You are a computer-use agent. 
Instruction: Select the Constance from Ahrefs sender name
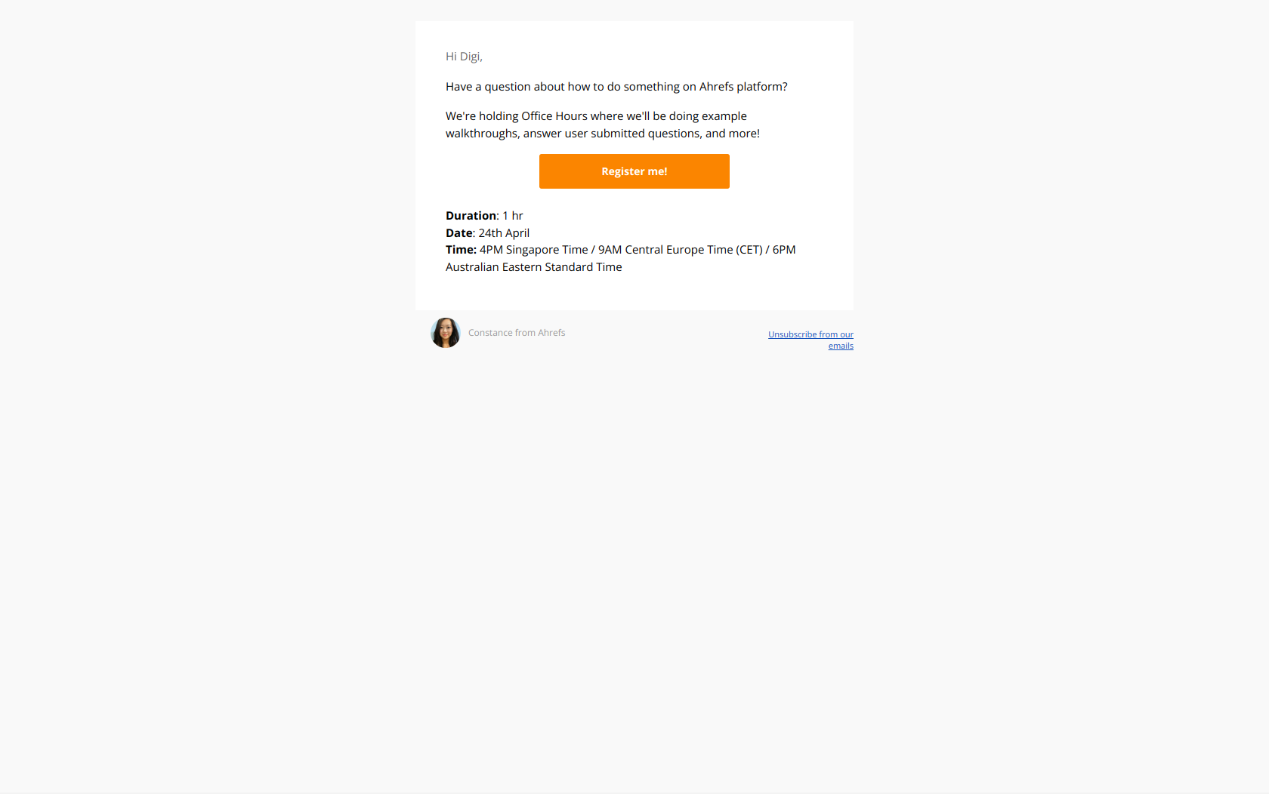point(517,333)
